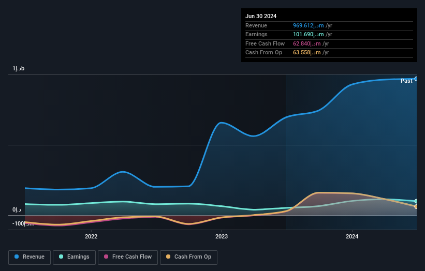This screenshot has height=271, width=425.
Task: Click the 969.612 Revenue value in tooltip
Action: pyautogui.click(x=308, y=25)
